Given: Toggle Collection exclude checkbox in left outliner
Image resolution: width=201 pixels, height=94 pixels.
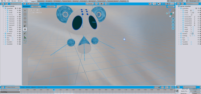Looking at the screenshot, I should click(x=16, y=8).
